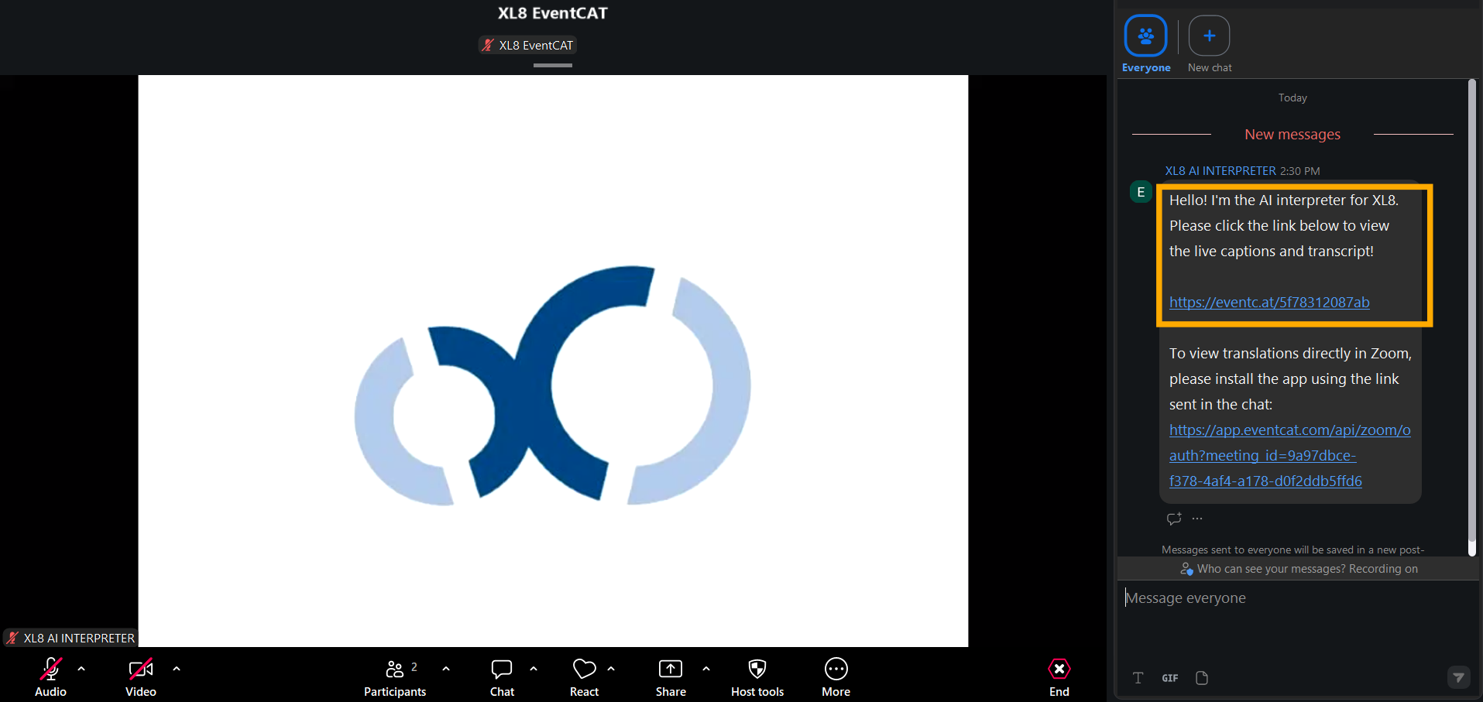The height and width of the screenshot is (702, 1483).
Task: Start screen sharing with Share button
Action: pyautogui.click(x=671, y=676)
